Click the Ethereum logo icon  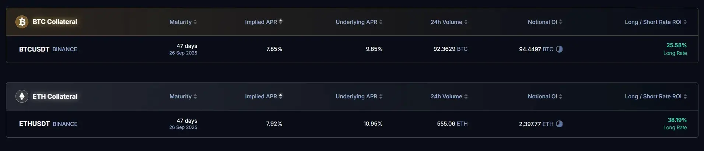[22, 96]
